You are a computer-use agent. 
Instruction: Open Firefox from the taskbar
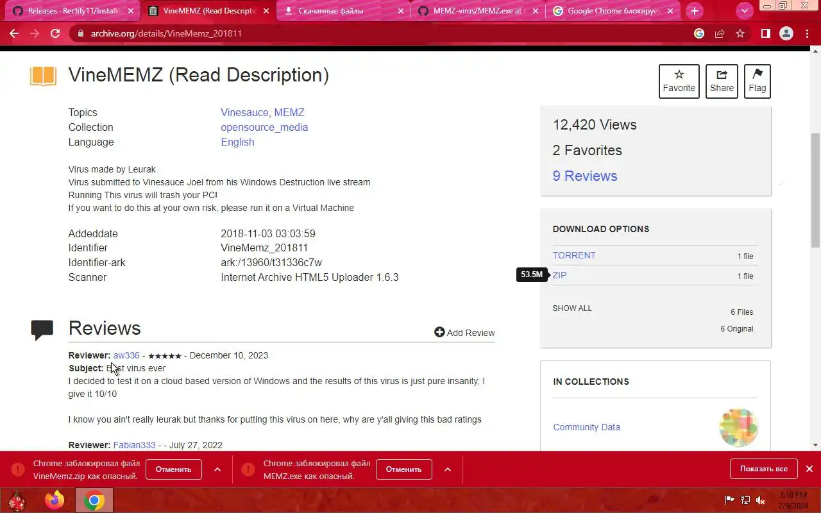(55, 500)
